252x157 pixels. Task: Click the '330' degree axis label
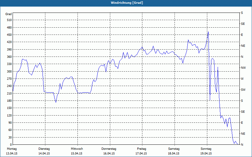pos(9,64)
